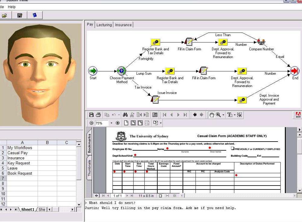Expand the rotate page dropdown arrow

tap(161, 123)
